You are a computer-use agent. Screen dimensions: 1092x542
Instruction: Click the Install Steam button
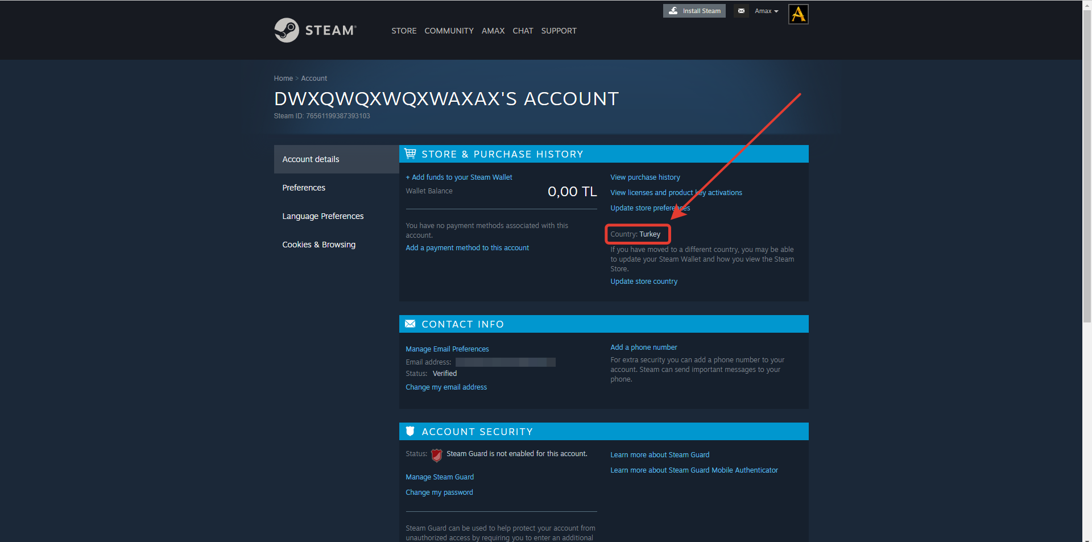point(694,11)
